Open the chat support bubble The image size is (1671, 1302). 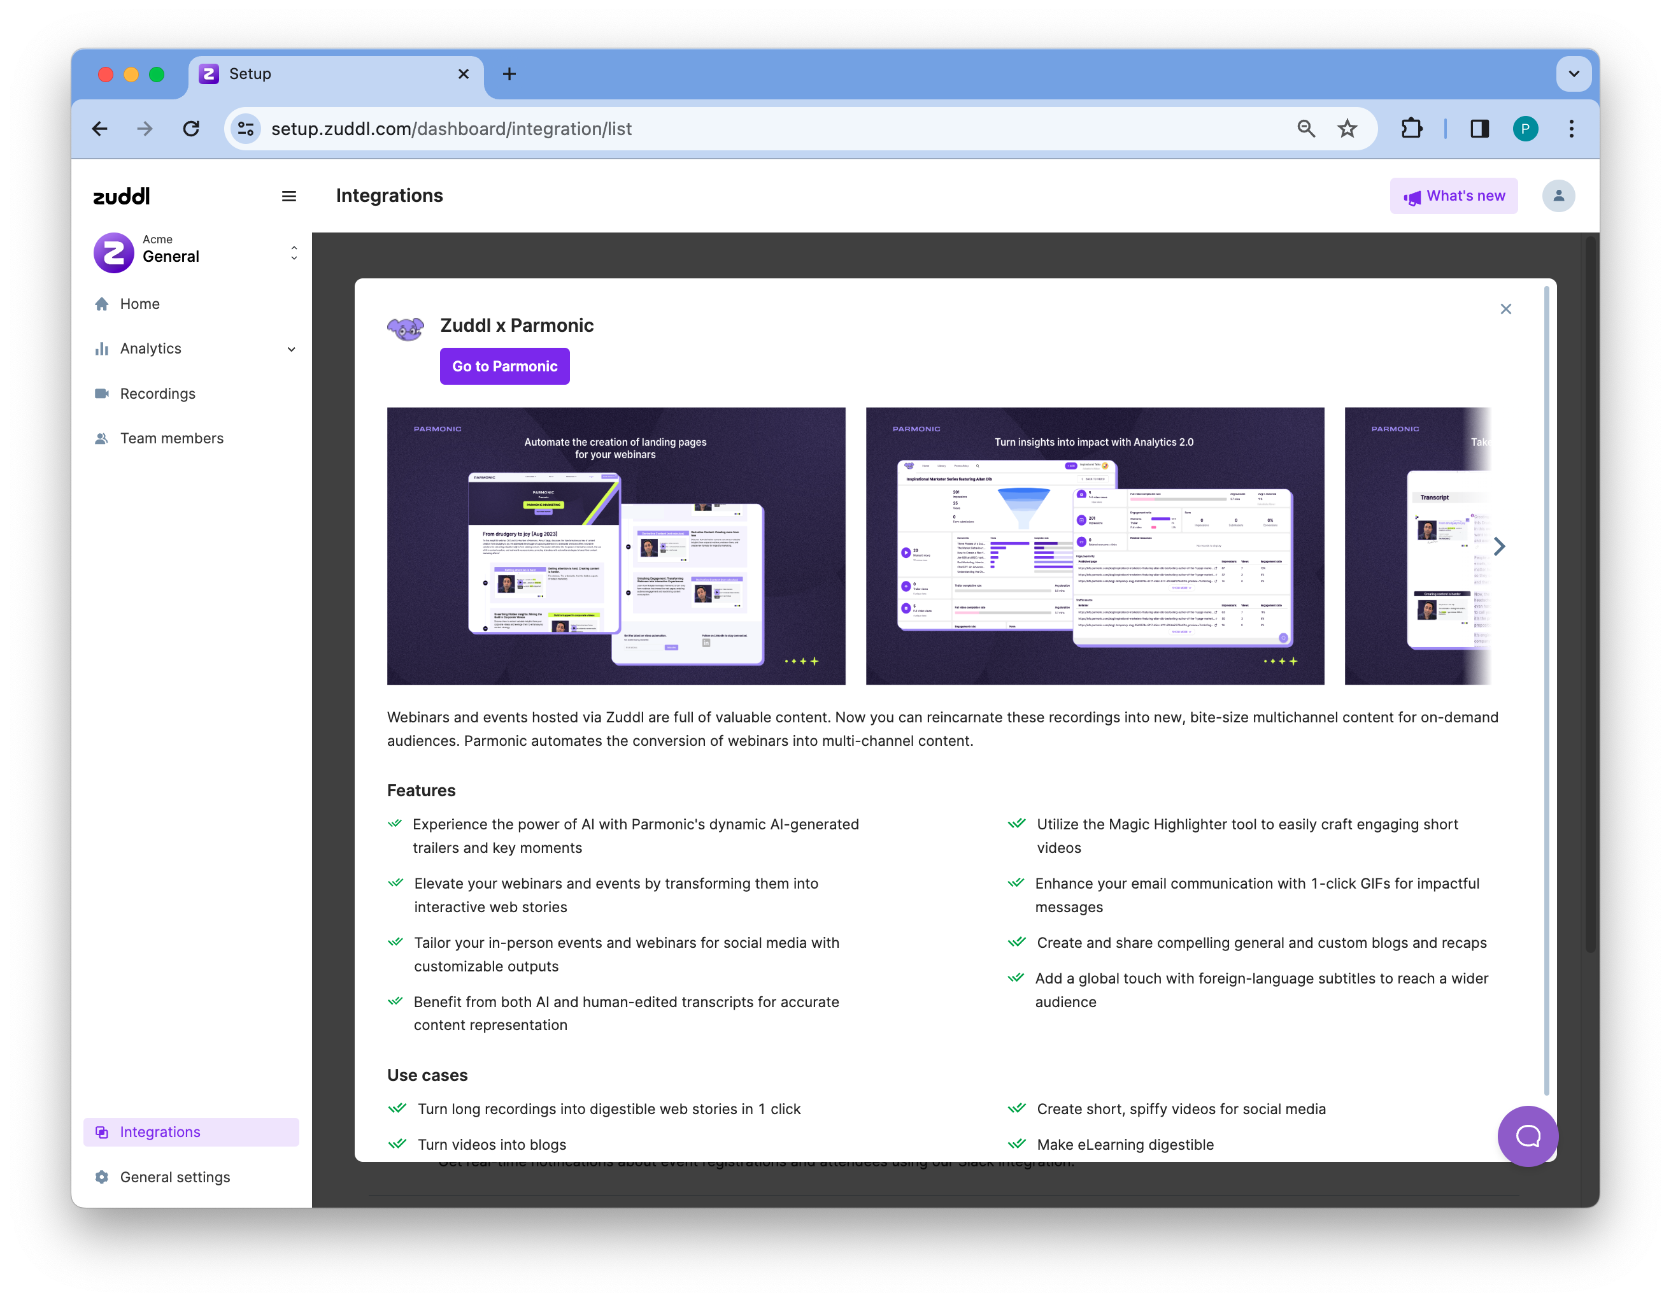(x=1528, y=1136)
